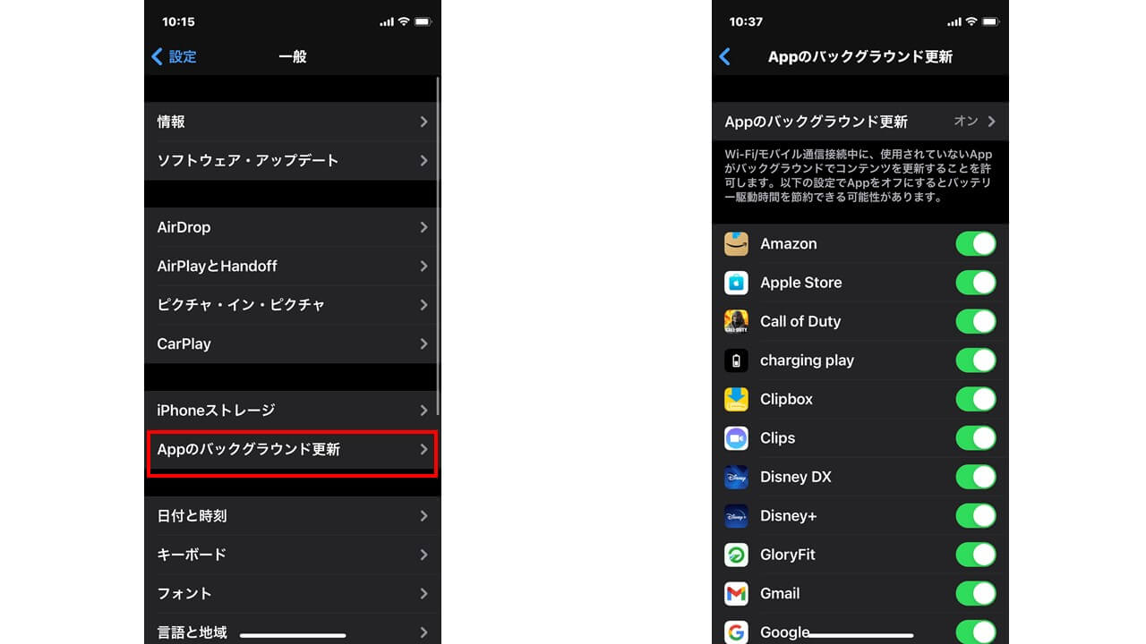Tap the ピクチャ・イン・ピクチャ label
Viewport: 1146px width, 644px height.
point(241,305)
